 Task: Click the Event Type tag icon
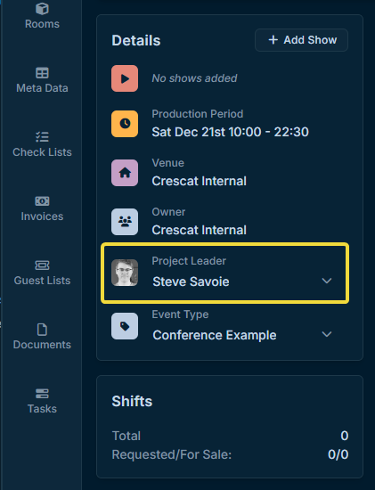coord(125,326)
